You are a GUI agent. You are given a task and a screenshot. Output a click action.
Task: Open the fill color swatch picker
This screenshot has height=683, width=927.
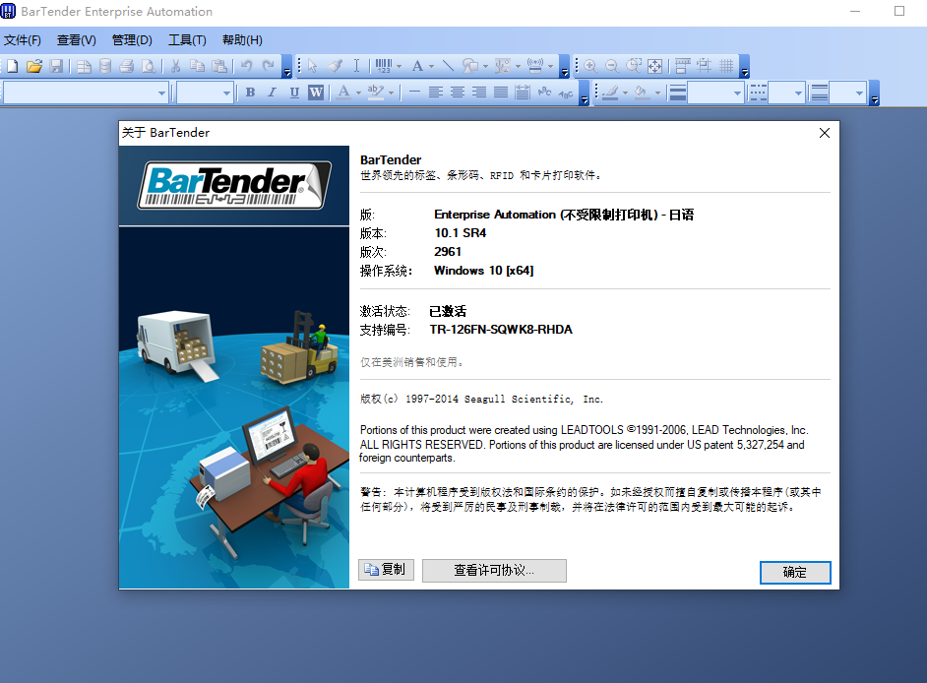[x=640, y=92]
